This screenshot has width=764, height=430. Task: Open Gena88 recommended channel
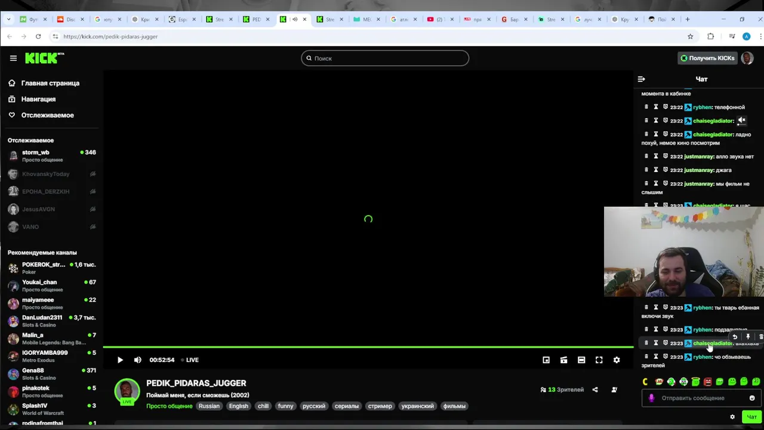click(52, 374)
